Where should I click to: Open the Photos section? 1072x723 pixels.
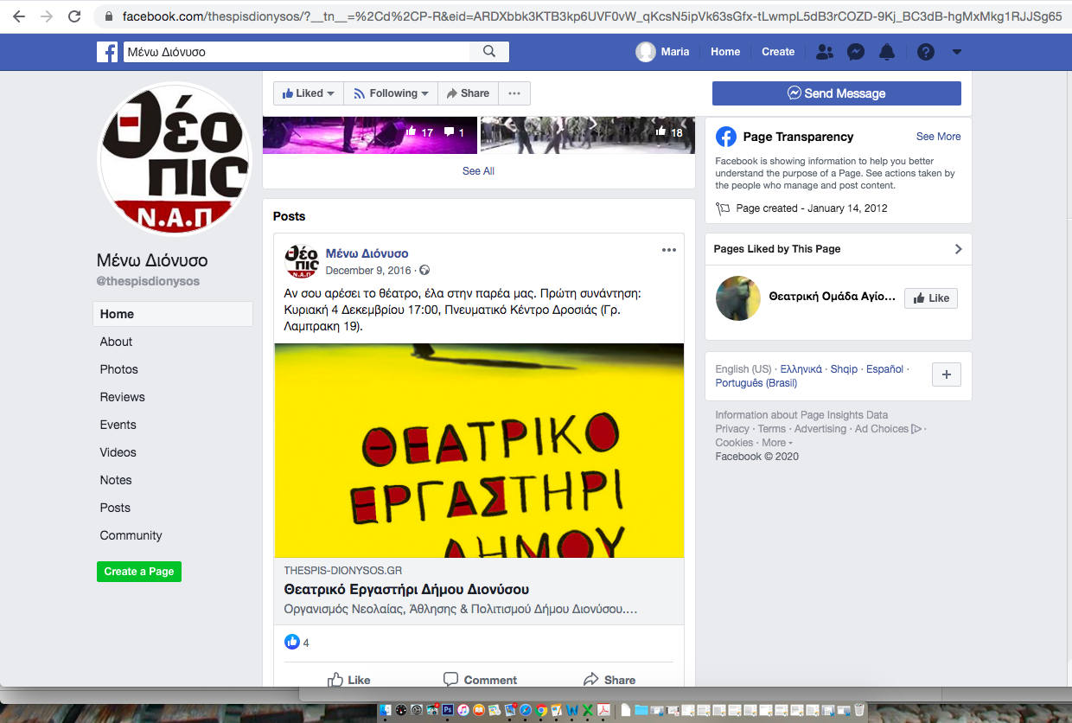pyautogui.click(x=118, y=369)
